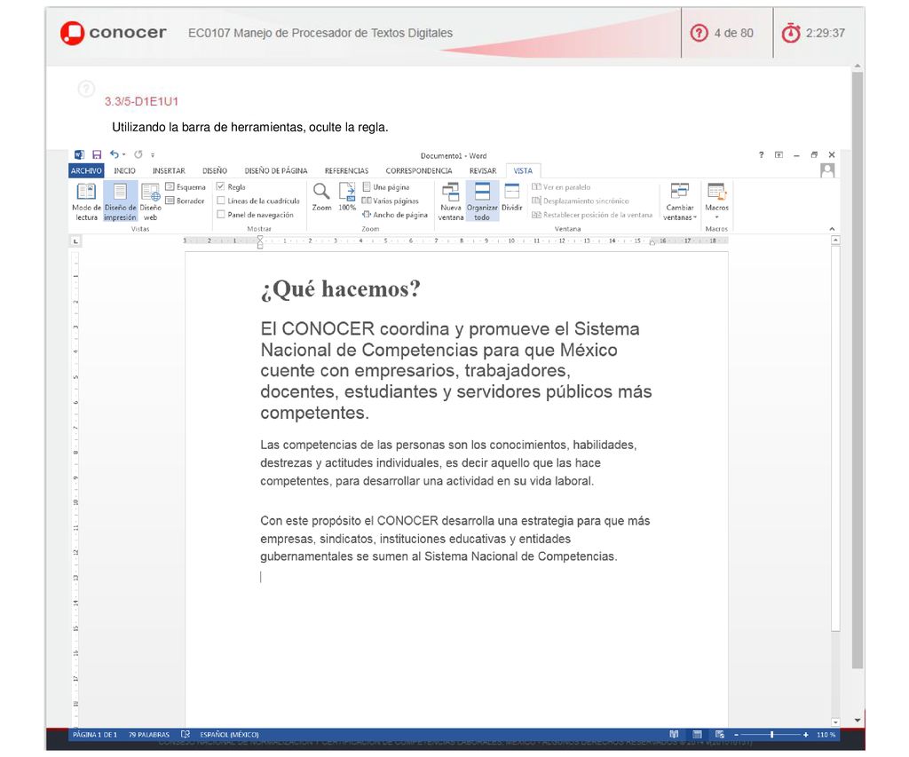Switch to Borrador view

[185, 201]
